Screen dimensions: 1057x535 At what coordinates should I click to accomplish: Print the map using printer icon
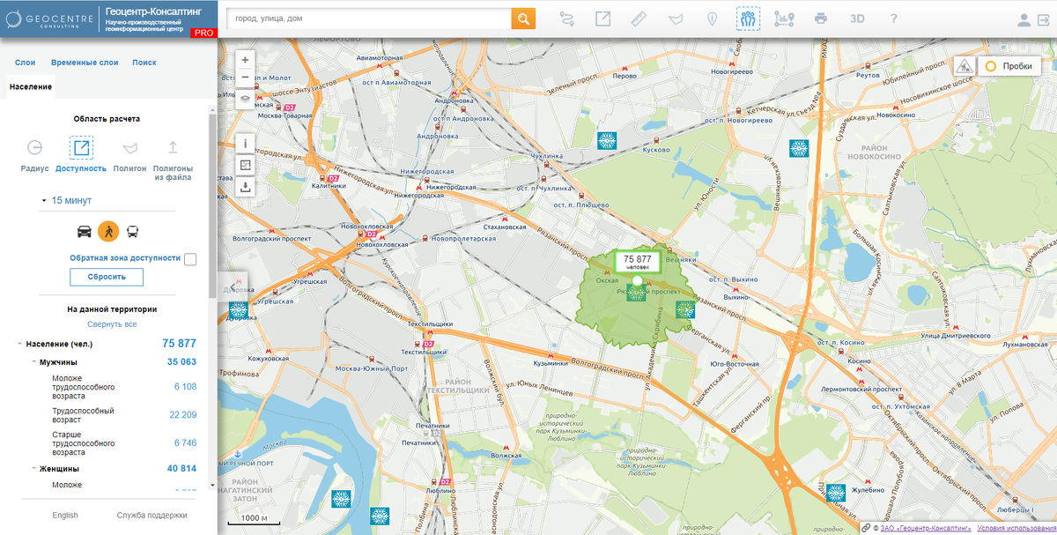tap(821, 19)
